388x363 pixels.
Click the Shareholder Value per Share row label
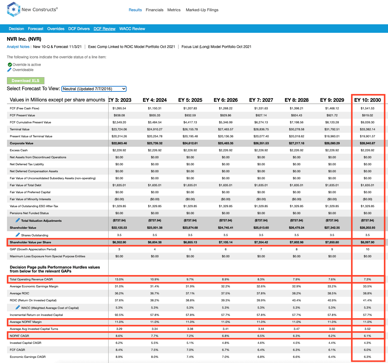30,242
